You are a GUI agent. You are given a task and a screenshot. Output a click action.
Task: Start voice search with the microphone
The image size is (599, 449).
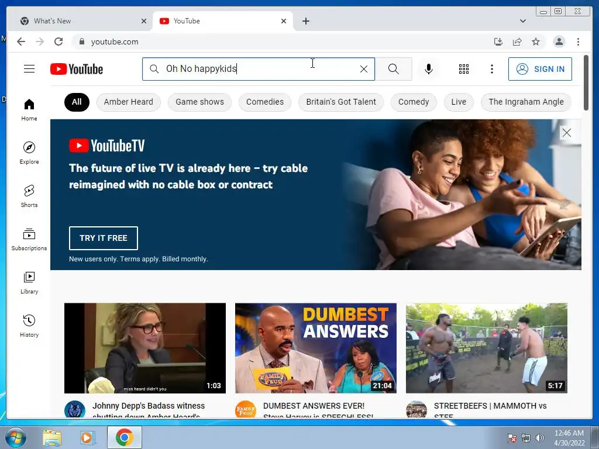pos(429,69)
